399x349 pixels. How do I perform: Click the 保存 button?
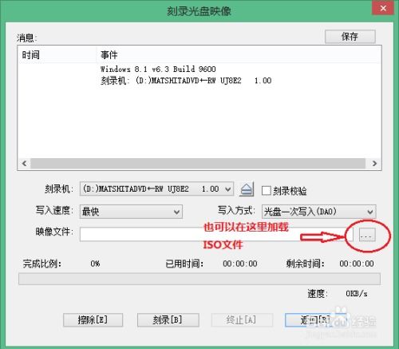coord(350,37)
